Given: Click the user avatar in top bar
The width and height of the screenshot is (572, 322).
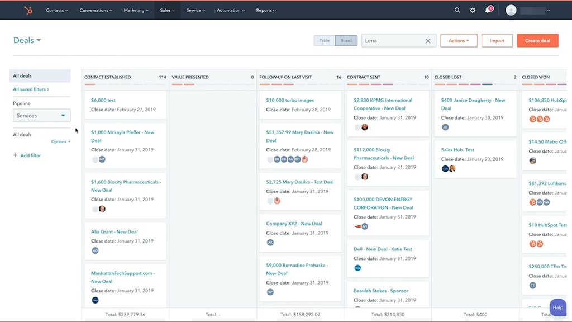Looking at the screenshot, I should click(511, 10).
